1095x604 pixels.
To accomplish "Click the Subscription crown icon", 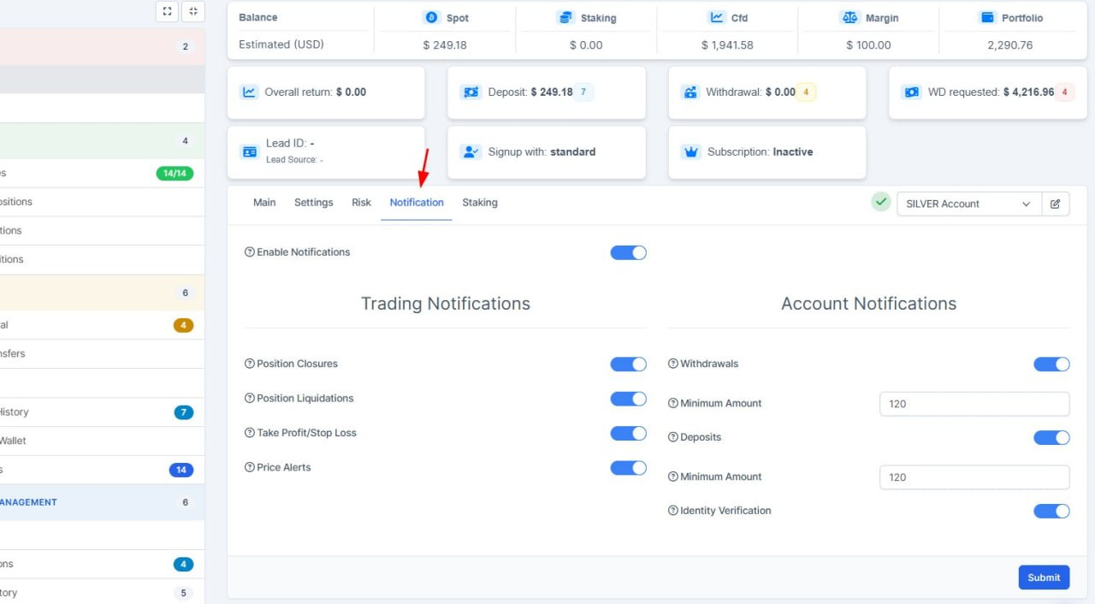I will [x=691, y=151].
